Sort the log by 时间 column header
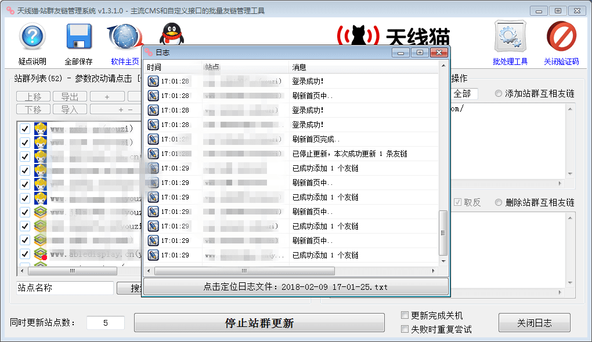 [173, 67]
